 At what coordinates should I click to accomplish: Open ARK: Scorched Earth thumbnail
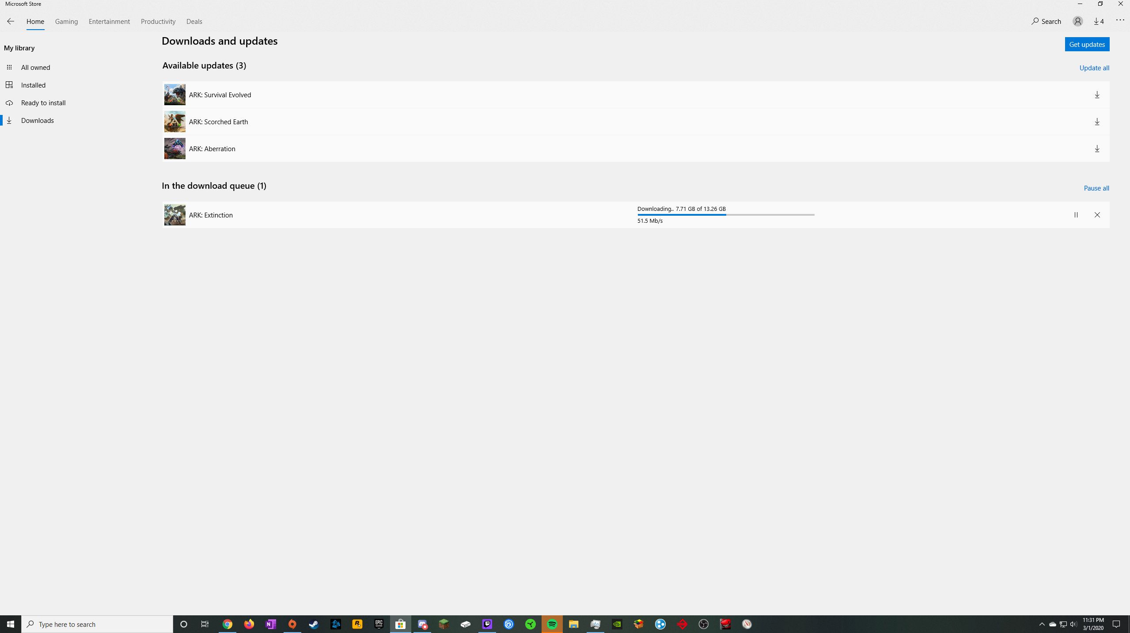point(175,122)
